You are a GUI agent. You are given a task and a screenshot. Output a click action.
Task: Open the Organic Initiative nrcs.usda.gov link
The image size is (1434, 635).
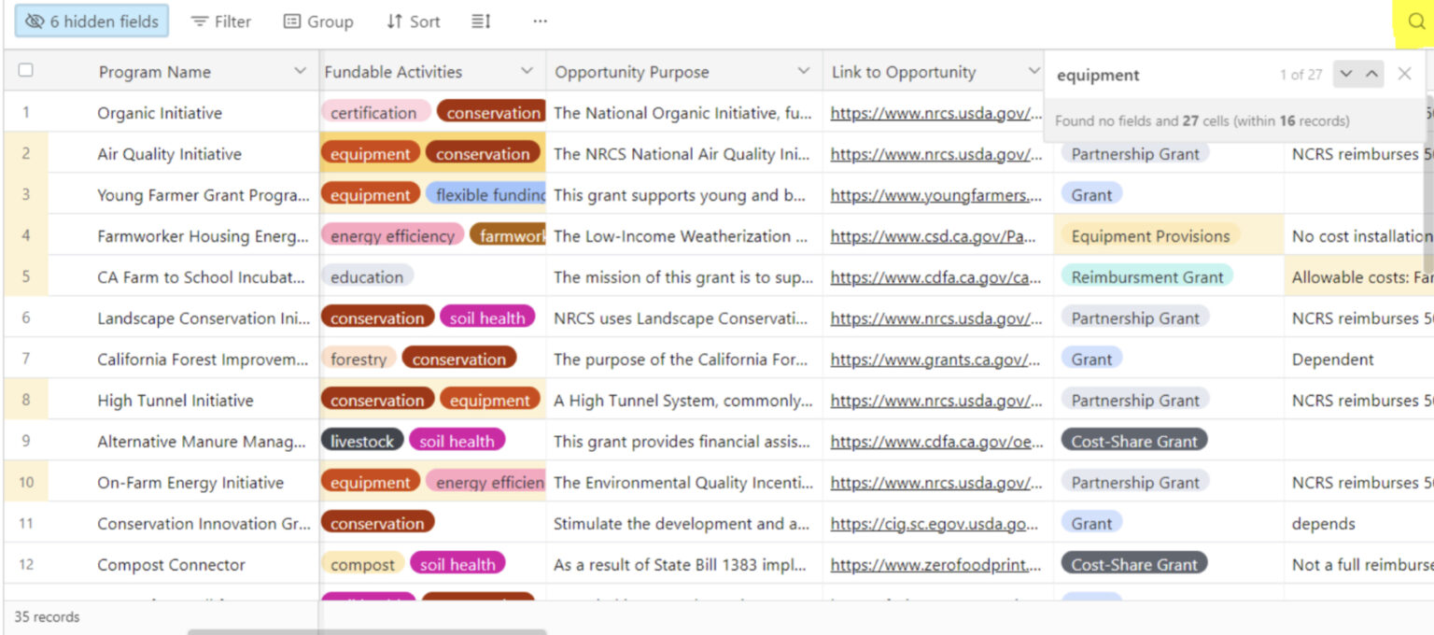(x=935, y=113)
